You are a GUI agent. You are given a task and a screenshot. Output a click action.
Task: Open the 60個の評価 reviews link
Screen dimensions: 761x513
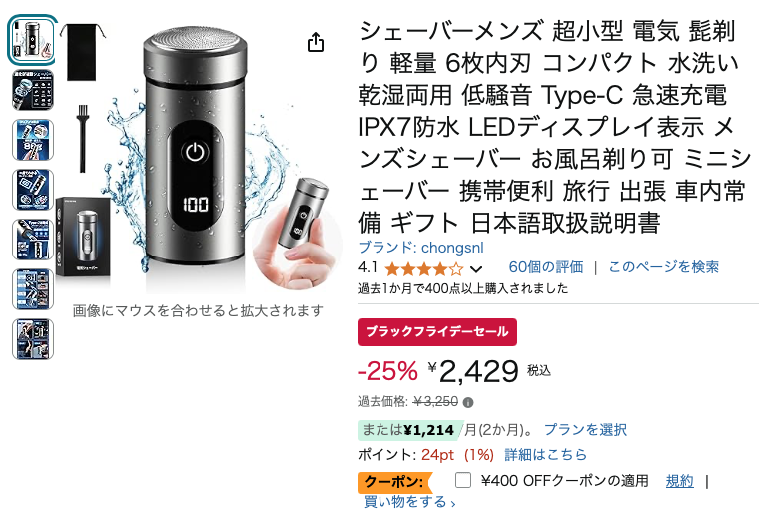[546, 267]
